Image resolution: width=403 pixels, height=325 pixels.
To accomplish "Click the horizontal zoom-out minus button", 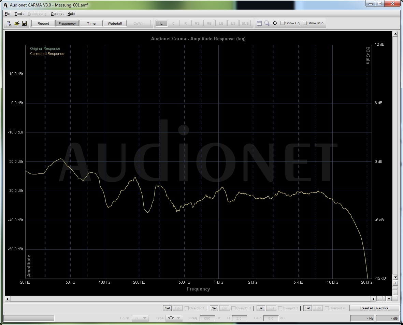I will click(x=380, y=299).
